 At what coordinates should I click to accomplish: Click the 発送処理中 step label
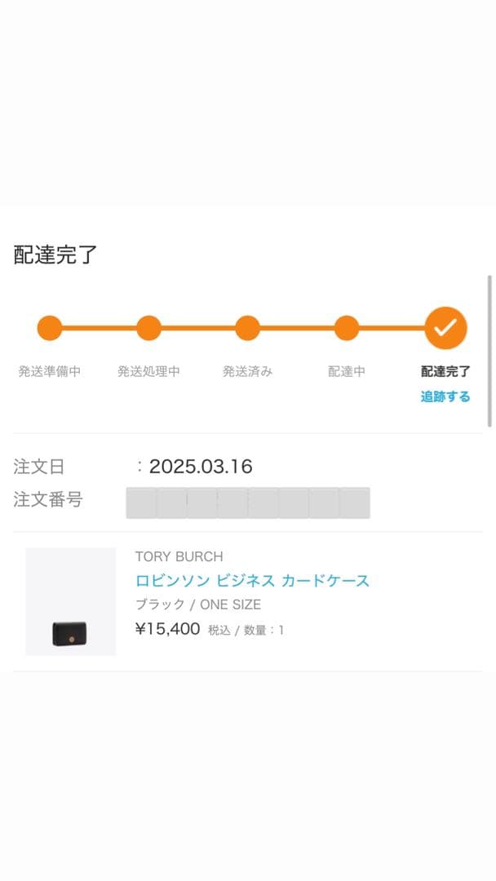(x=148, y=372)
